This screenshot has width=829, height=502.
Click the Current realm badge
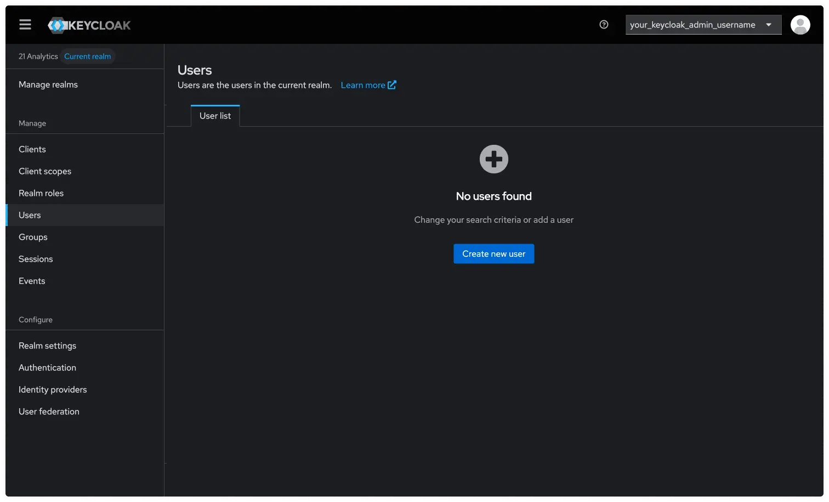(x=87, y=57)
